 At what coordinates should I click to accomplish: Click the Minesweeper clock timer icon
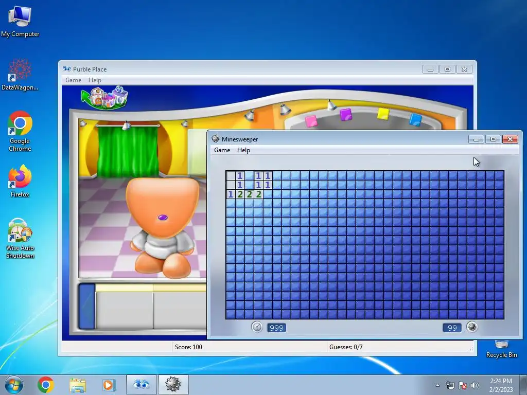[257, 327]
